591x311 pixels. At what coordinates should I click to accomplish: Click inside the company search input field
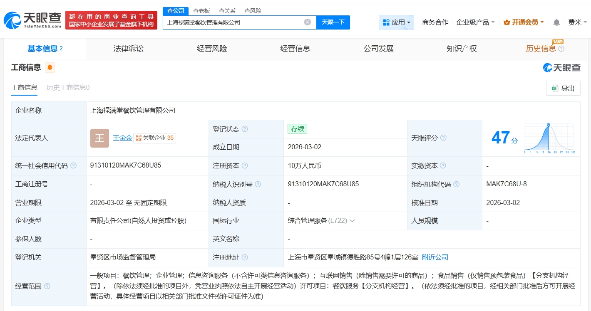233,22
